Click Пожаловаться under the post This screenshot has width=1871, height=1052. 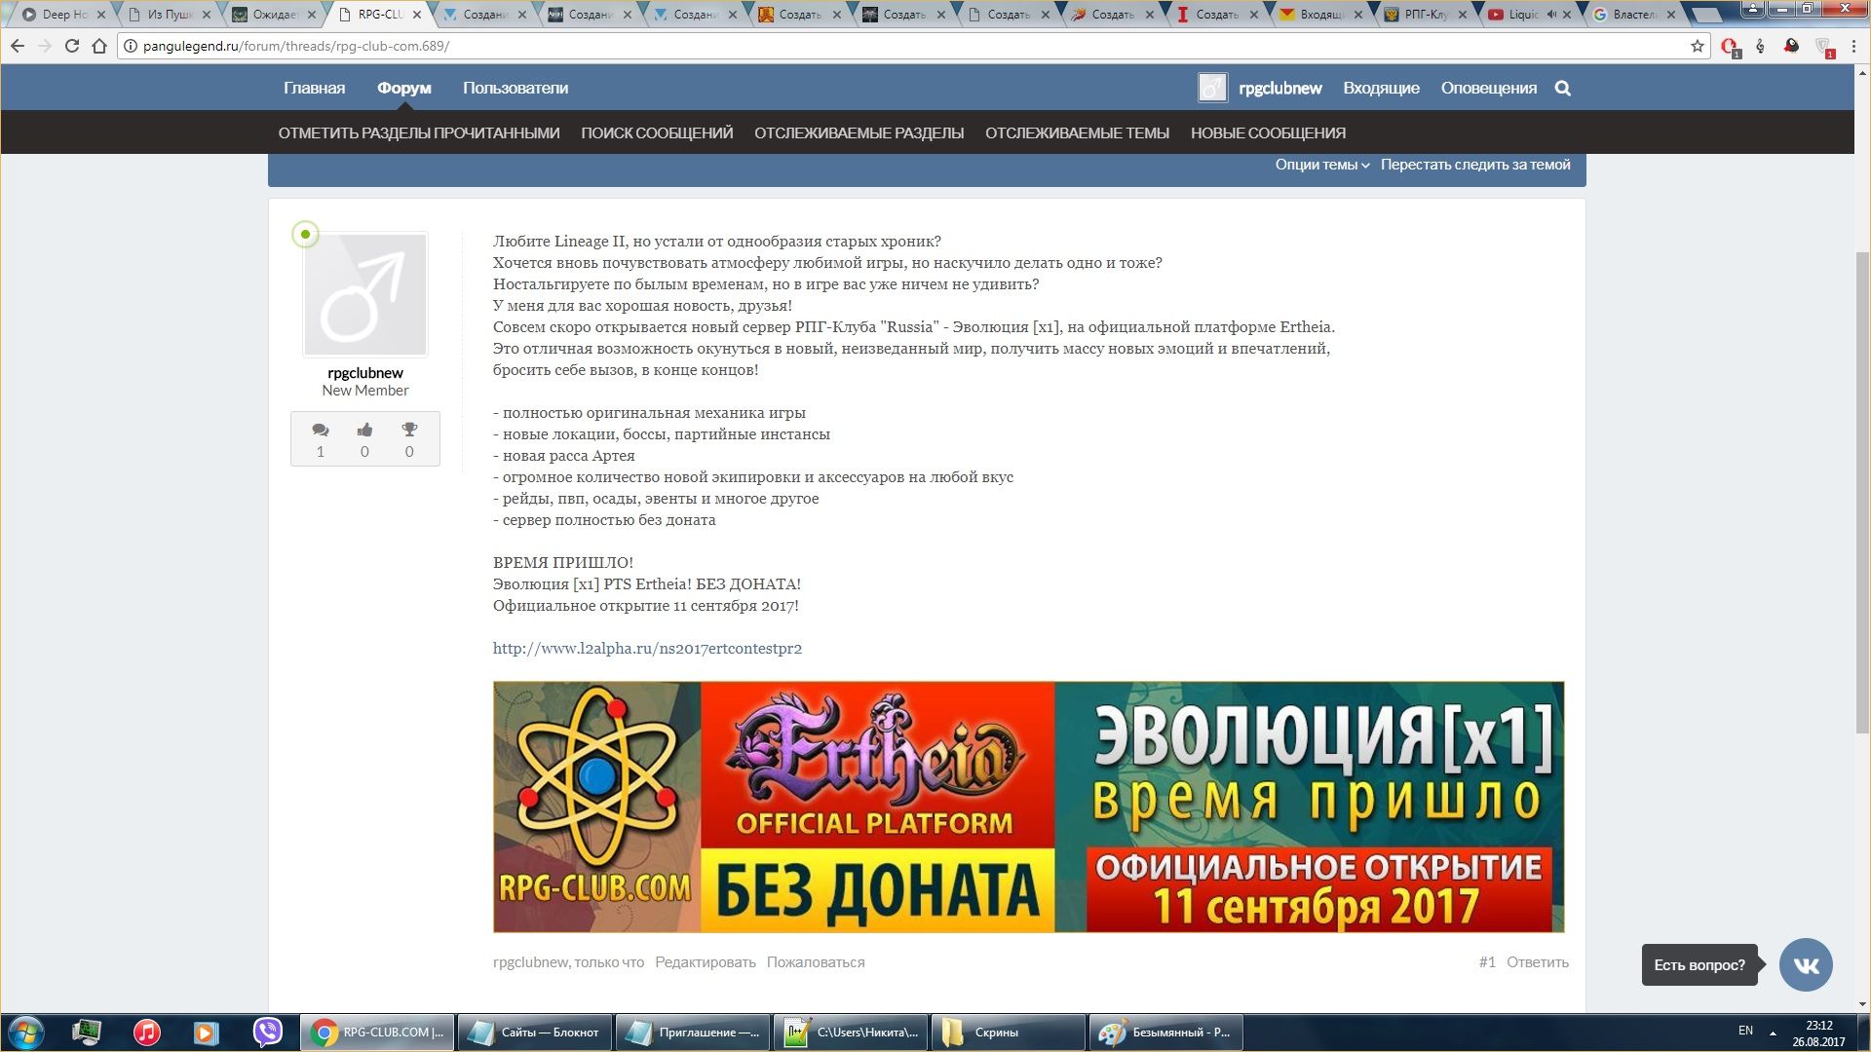816,962
